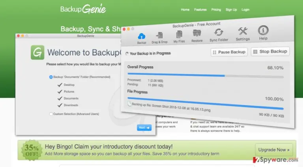The height and width of the screenshot is (167, 303).
Task: Click the Upgrade Now button
Action: (x=274, y=150)
